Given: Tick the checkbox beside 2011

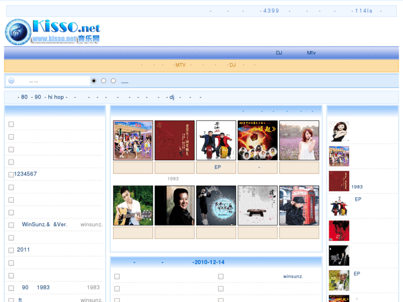Looking at the screenshot, I should point(11,250).
